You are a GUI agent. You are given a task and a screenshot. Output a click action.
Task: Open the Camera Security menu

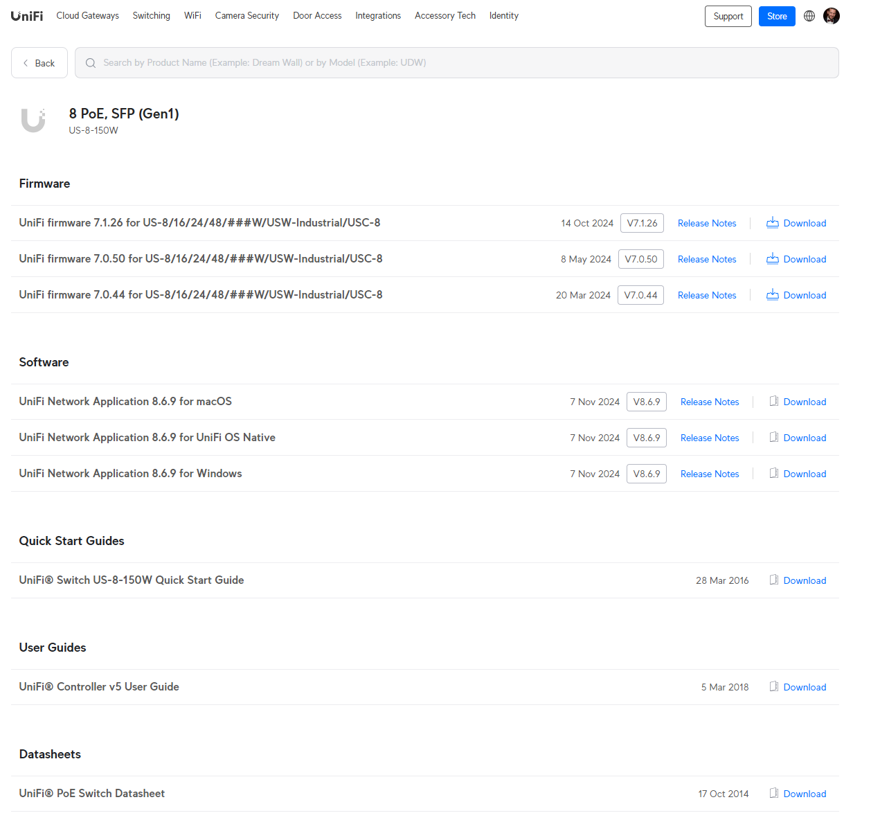point(246,16)
